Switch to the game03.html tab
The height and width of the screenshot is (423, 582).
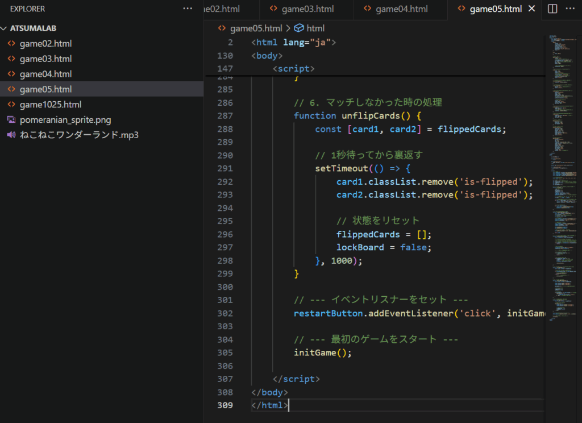[309, 9]
